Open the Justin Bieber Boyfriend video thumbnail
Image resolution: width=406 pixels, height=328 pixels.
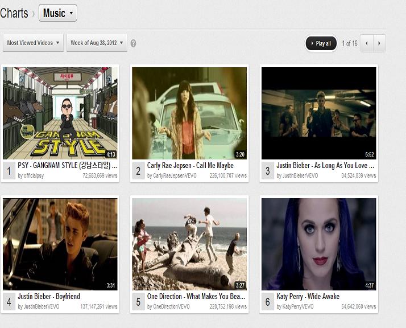point(60,244)
